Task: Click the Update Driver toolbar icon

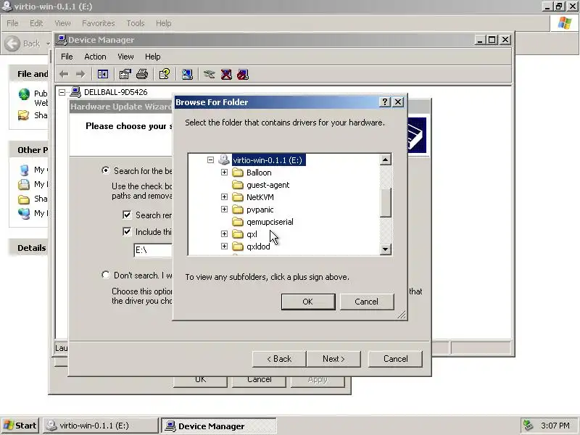Action: click(209, 75)
